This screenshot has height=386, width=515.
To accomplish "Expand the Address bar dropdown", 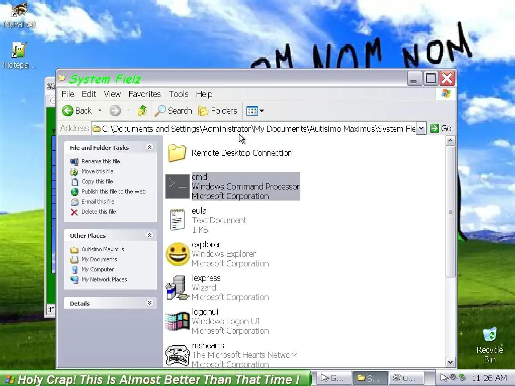I will (421, 128).
